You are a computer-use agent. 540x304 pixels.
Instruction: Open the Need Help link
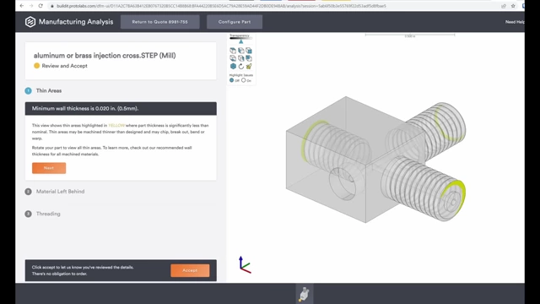515,22
